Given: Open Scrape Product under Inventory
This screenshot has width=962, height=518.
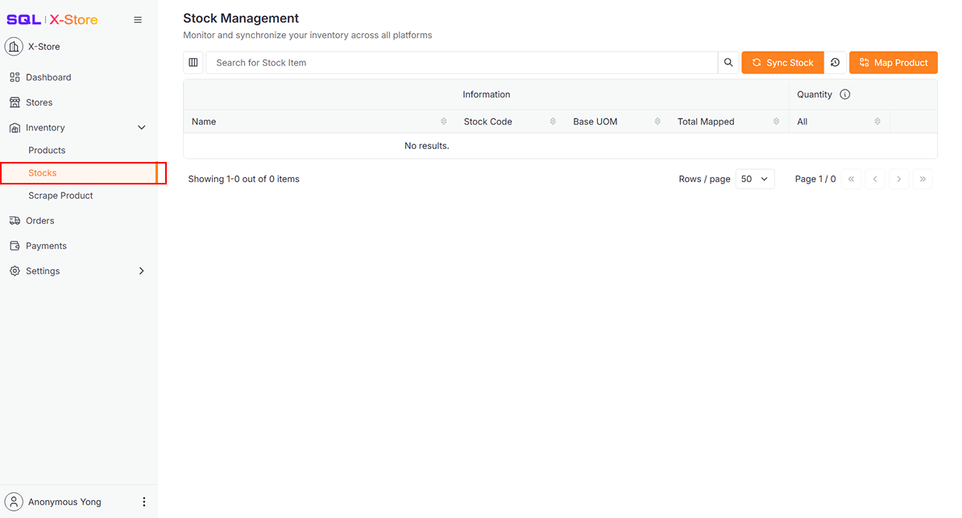Looking at the screenshot, I should click(60, 196).
